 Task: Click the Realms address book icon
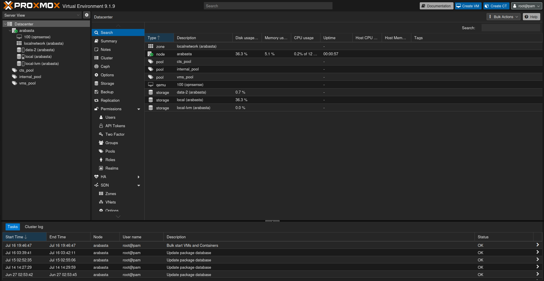101,168
